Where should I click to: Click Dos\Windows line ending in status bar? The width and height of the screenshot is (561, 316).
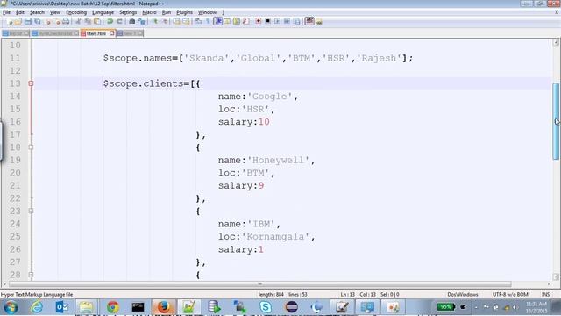tap(463, 295)
